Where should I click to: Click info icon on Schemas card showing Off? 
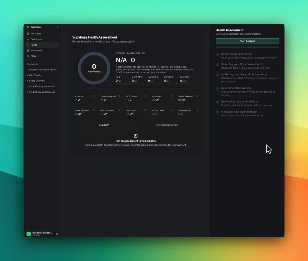pos(171,96)
